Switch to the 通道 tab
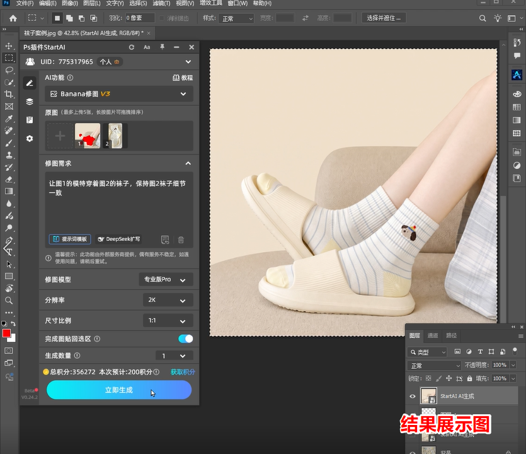 click(432, 335)
